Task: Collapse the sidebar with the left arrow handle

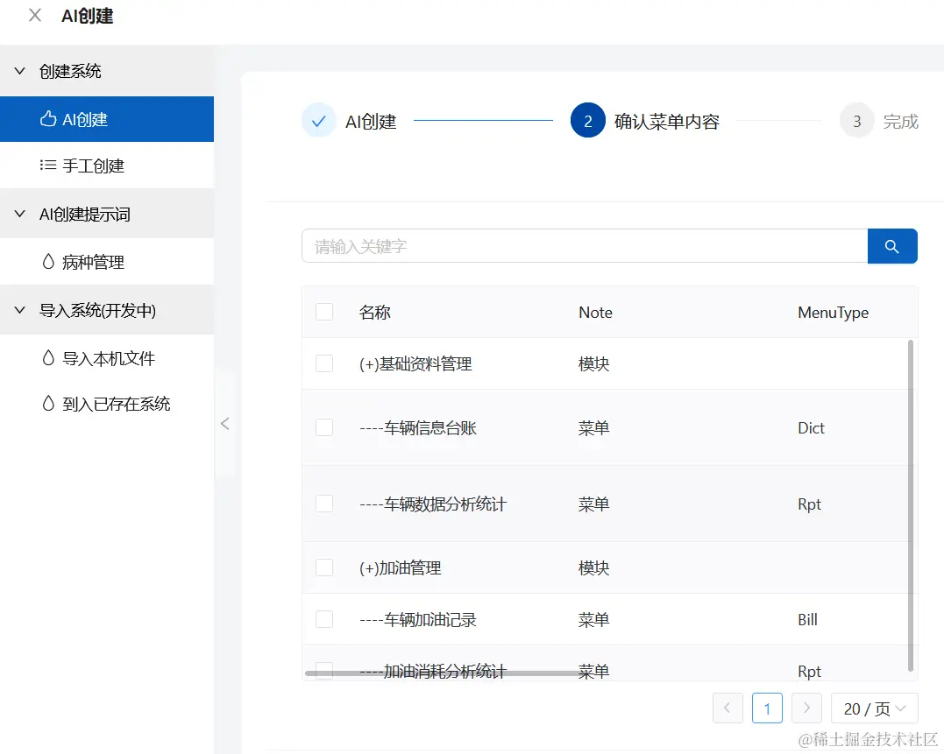Action: (225, 424)
